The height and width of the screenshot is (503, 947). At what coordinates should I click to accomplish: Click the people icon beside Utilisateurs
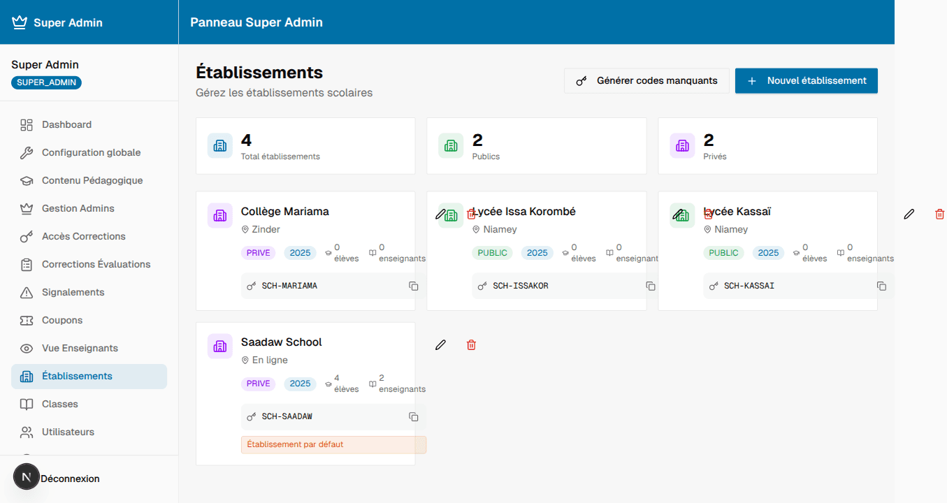click(27, 432)
